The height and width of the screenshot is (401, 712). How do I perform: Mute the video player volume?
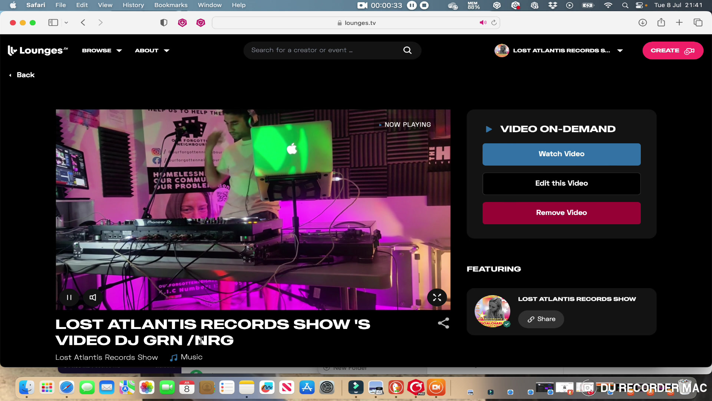(x=93, y=297)
